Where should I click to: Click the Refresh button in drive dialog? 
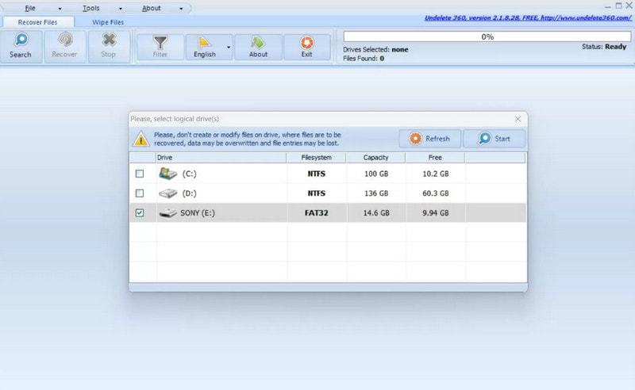pyautogui.click(x=429, y=139)
